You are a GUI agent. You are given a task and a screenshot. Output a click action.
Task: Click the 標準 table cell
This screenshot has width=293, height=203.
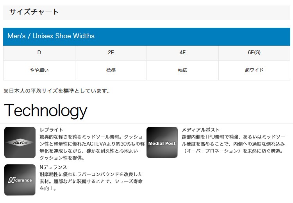pyautogui.click(x=111, y=70)
